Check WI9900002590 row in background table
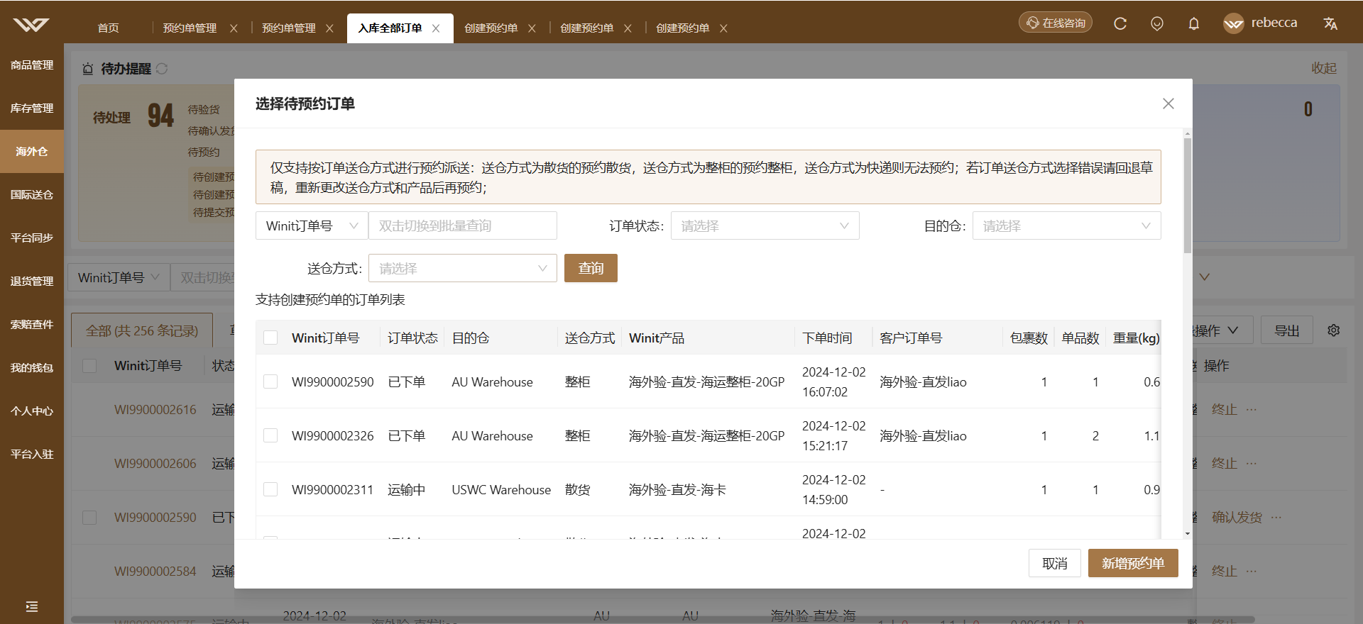The width and height of the screenshot is (1363, 624). 89,518
